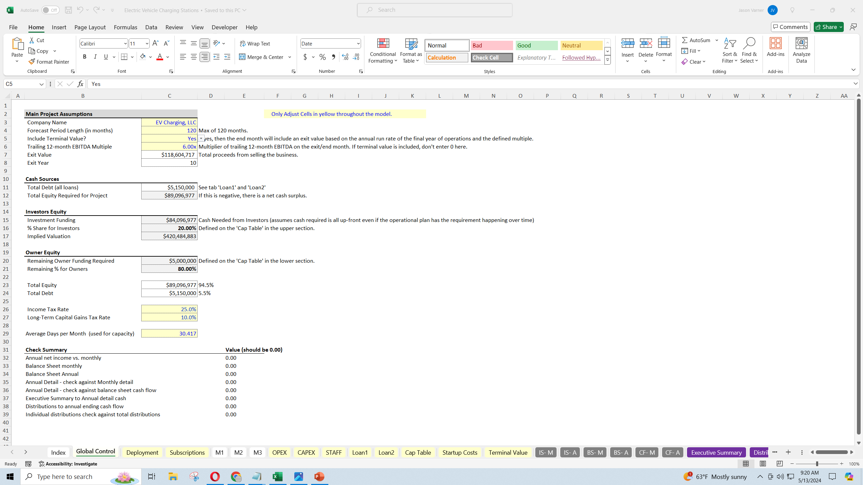The image size is (863, 485).
Task: Open the Formulas ribbon tab
Action: [x=125, y=27]
